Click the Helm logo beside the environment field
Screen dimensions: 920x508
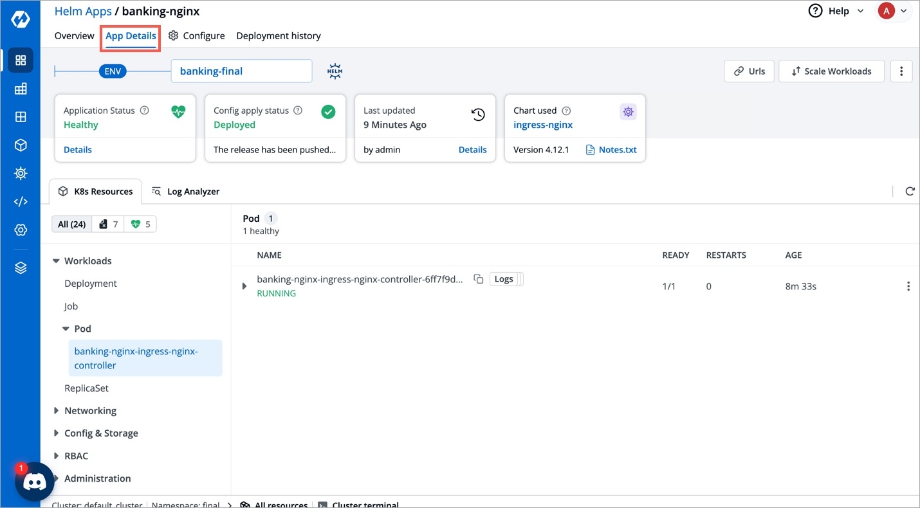pyautogui.click(x=335, y=71)
